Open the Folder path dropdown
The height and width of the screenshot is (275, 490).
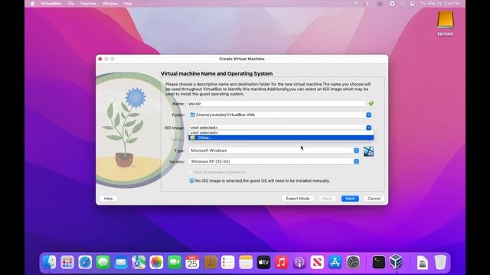pos(369,115)
